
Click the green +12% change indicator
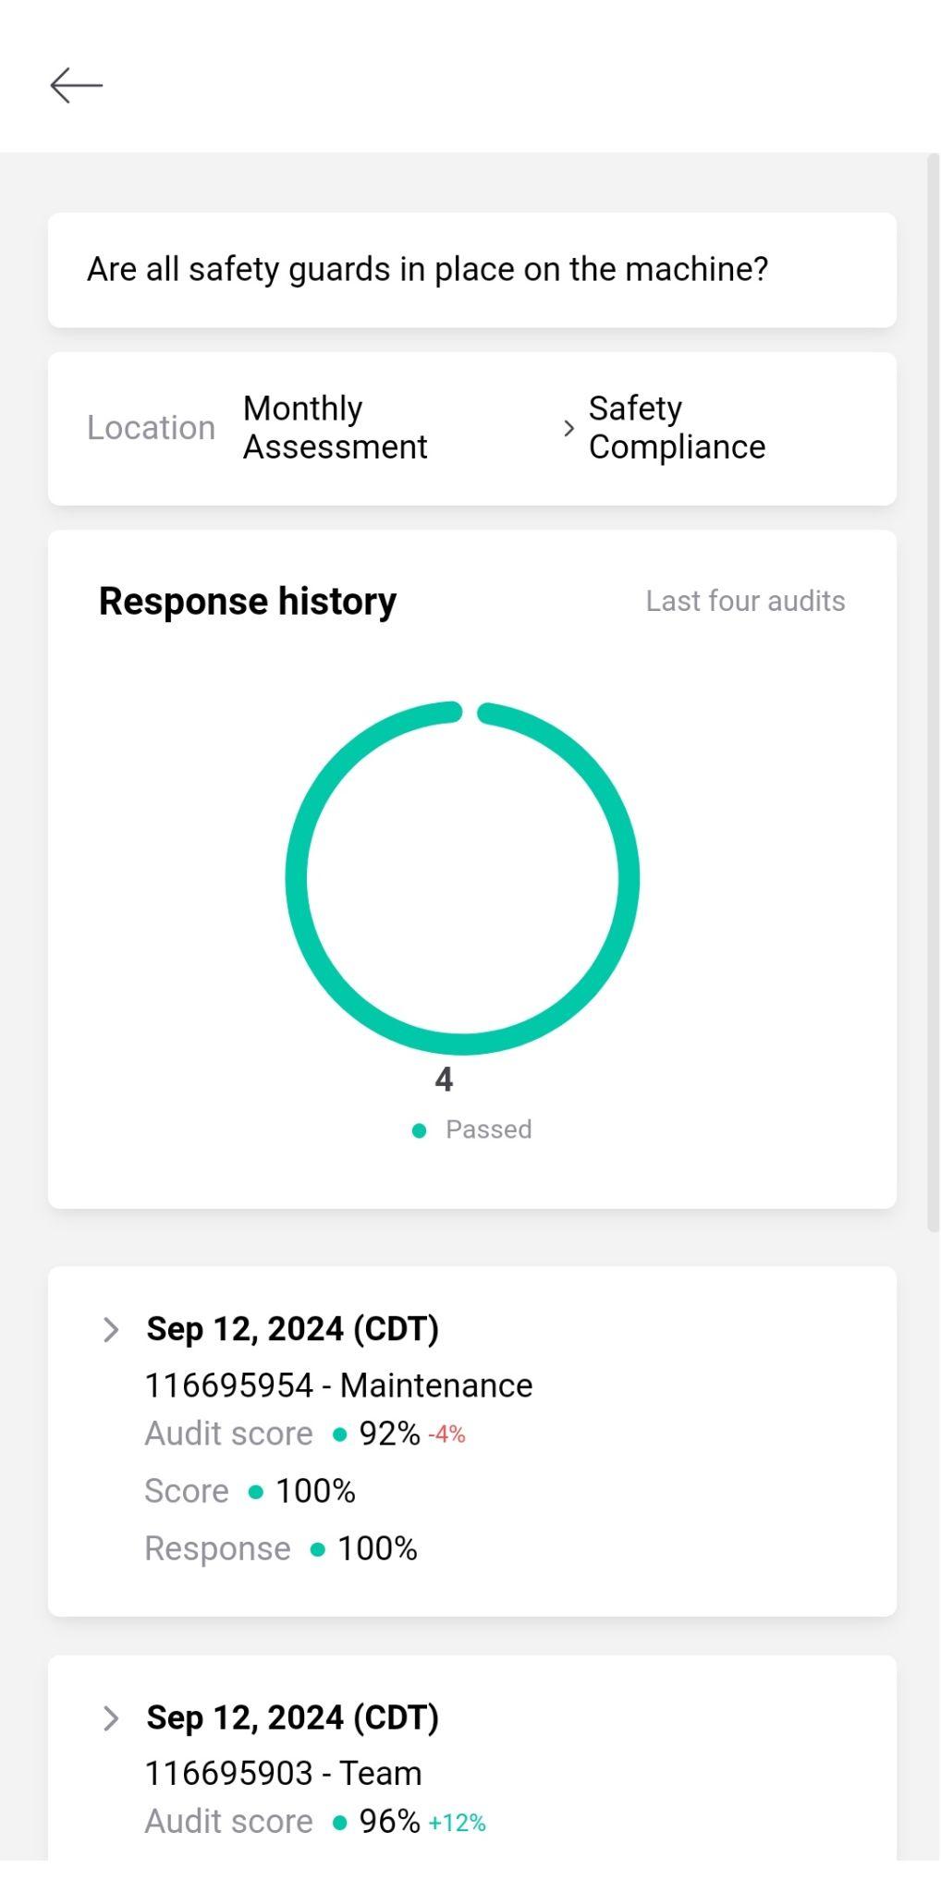(x=457, y=1823)
